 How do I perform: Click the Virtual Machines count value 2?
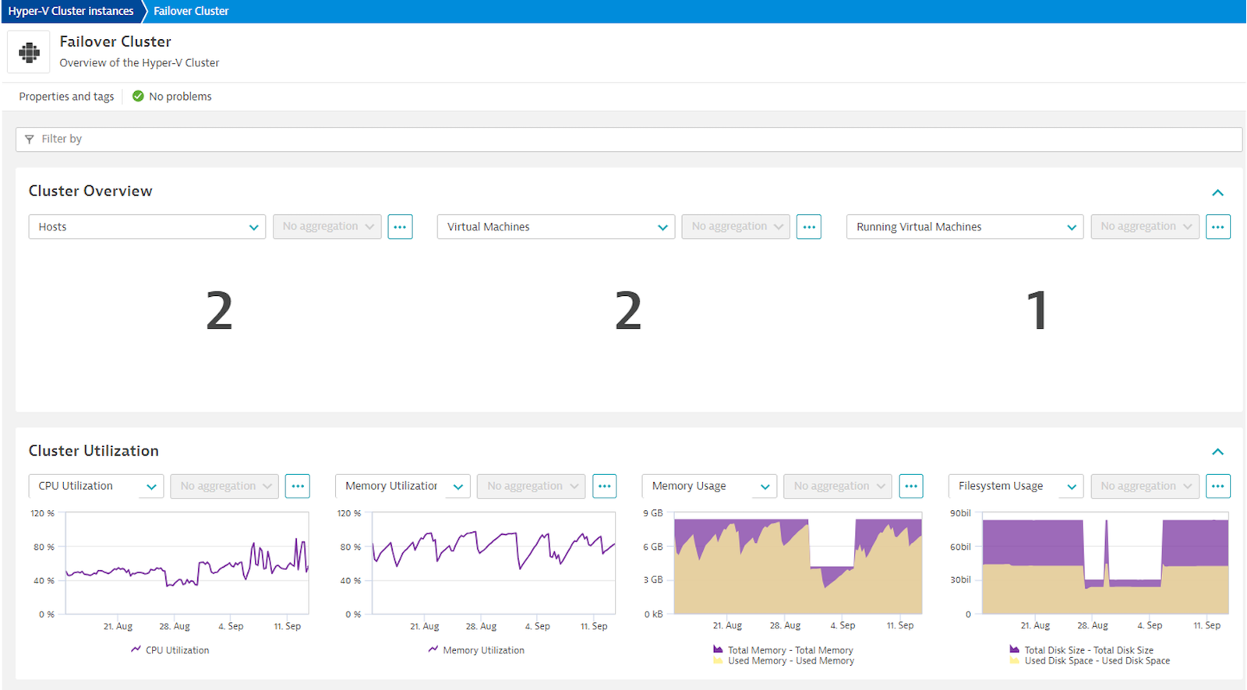point(628,310)
